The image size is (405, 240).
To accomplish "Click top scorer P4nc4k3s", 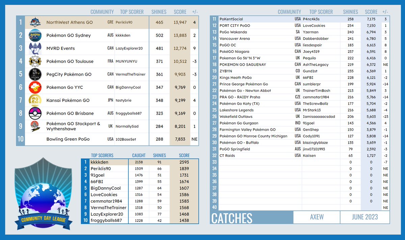I will point(312,19).
